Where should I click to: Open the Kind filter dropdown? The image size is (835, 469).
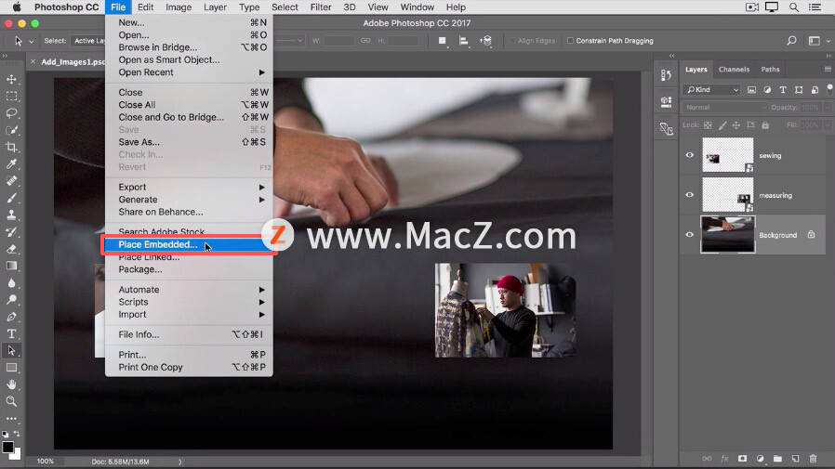(x=712, y=90)
